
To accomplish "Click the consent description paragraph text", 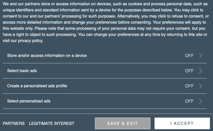I will pyautogui.click(x=106, y=22).
